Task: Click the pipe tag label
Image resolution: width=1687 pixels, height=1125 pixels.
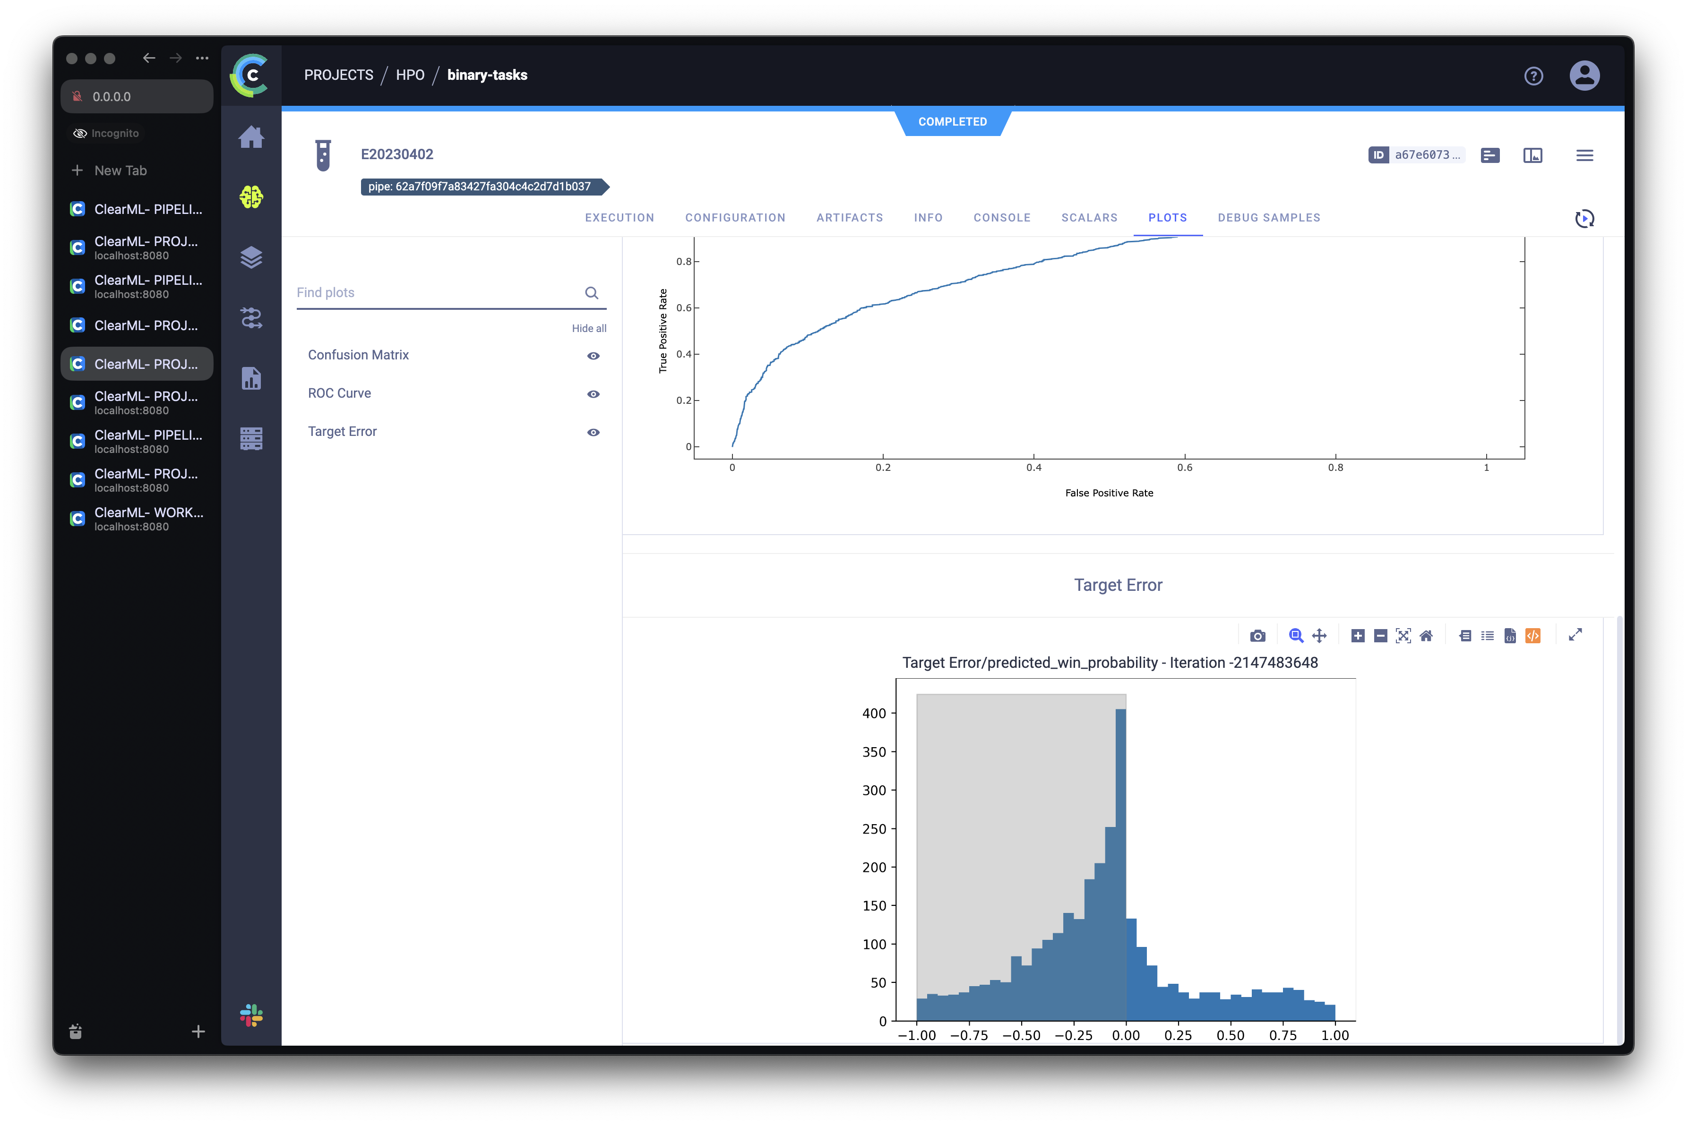Action: click(484, 187)
